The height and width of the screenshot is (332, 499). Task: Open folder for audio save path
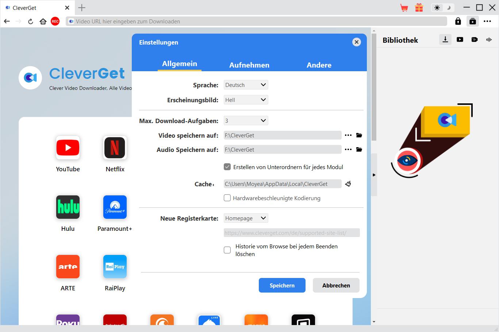coord(359,150)
